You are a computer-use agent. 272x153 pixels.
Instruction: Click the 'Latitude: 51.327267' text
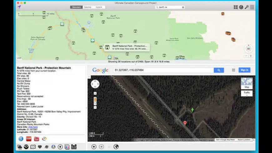click(27, 130)
